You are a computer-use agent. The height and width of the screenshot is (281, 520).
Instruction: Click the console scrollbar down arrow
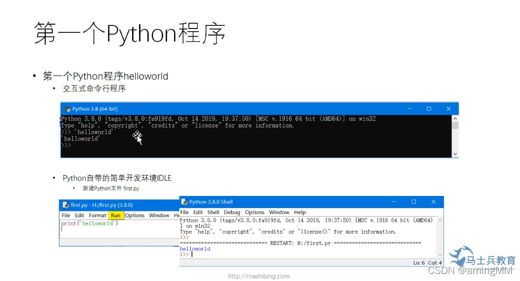455,154
